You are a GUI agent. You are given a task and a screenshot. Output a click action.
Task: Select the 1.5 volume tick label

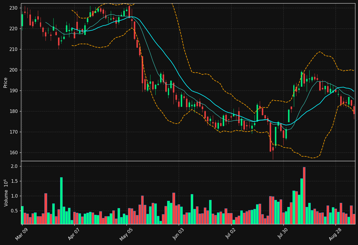[15, 181]
